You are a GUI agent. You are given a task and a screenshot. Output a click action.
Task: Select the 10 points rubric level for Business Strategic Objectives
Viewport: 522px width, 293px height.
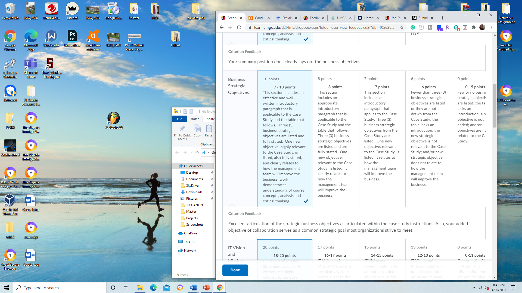coord(285,139)
